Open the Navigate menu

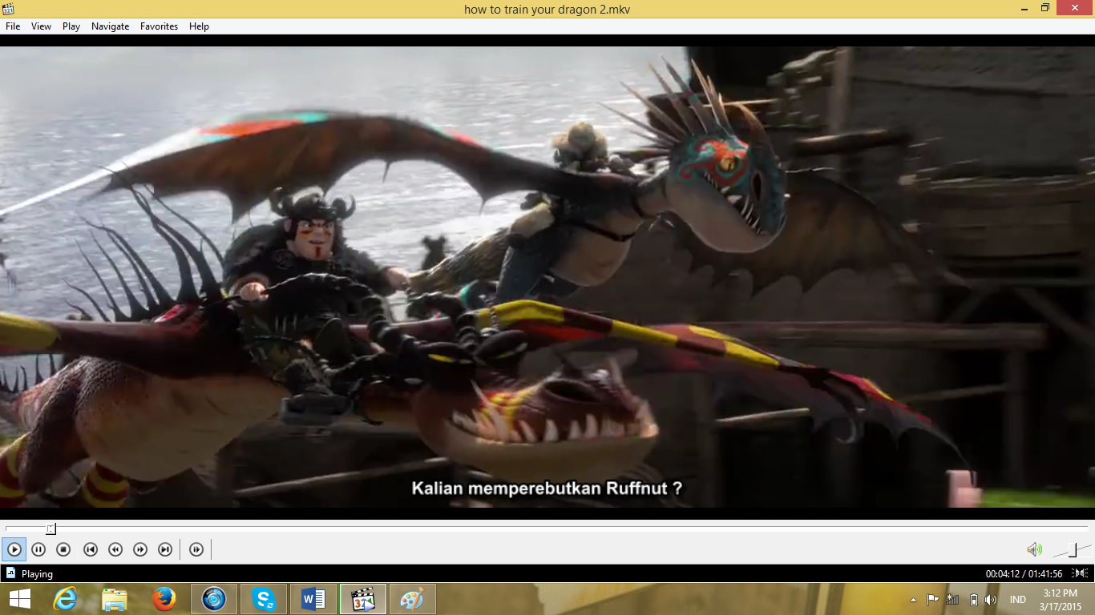[110, 26]
